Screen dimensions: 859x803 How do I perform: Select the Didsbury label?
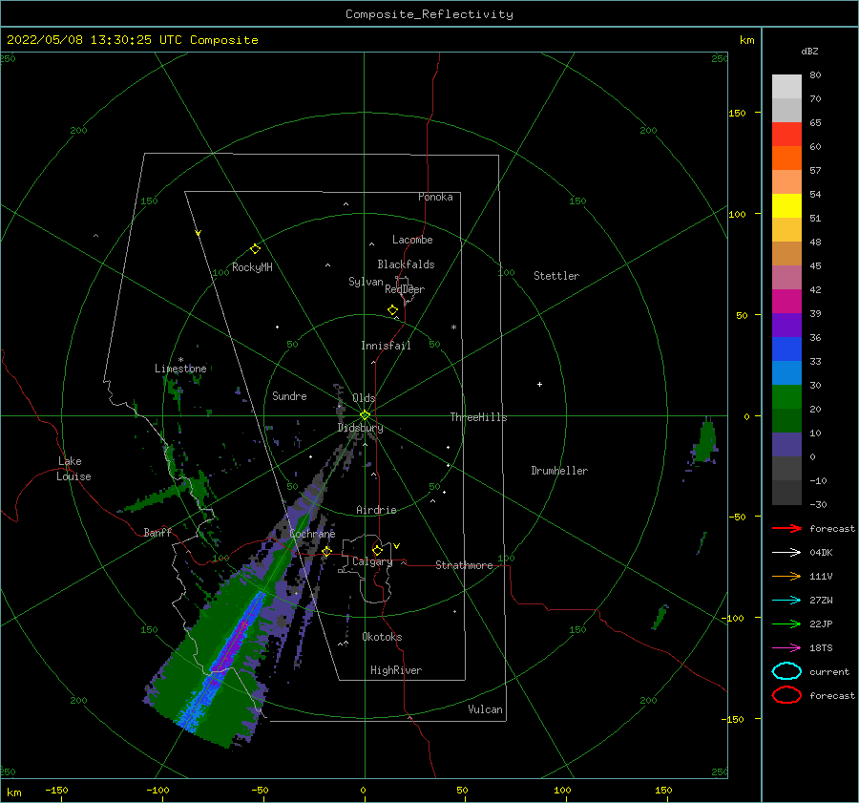tap(361, 428)
